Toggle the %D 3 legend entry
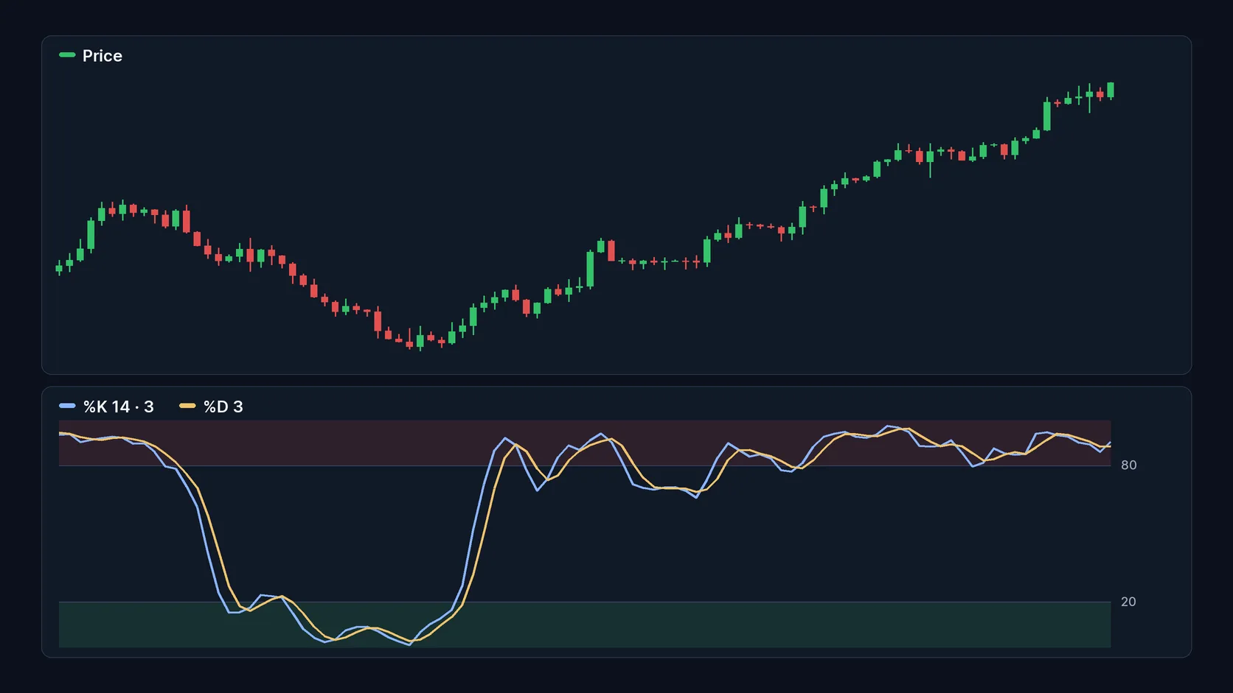1233x693 pixels. [x=211, y=407]
